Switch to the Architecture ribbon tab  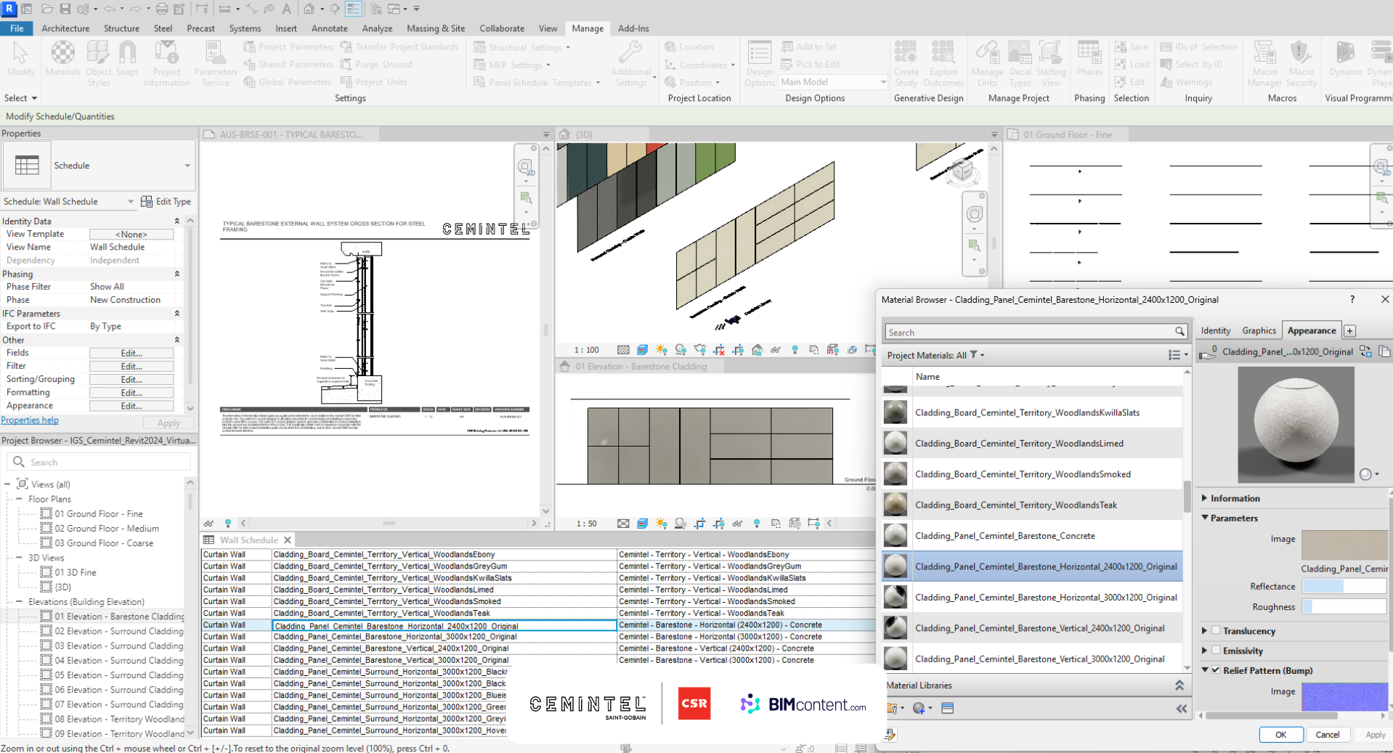65,28
